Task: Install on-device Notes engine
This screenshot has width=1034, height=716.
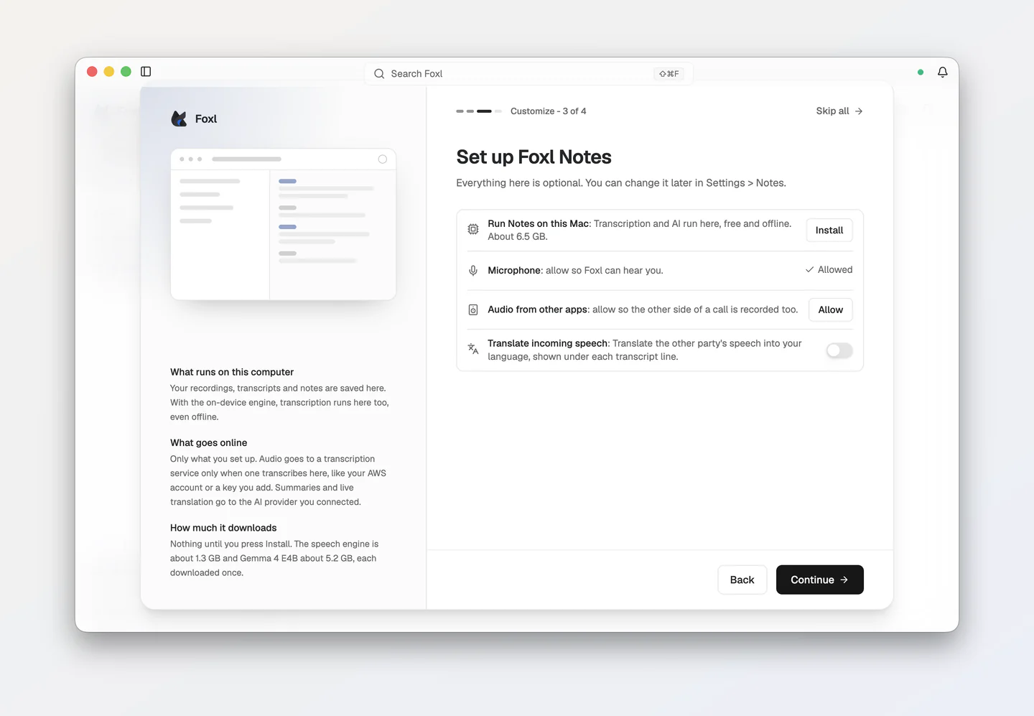Action: coord(829,230)
